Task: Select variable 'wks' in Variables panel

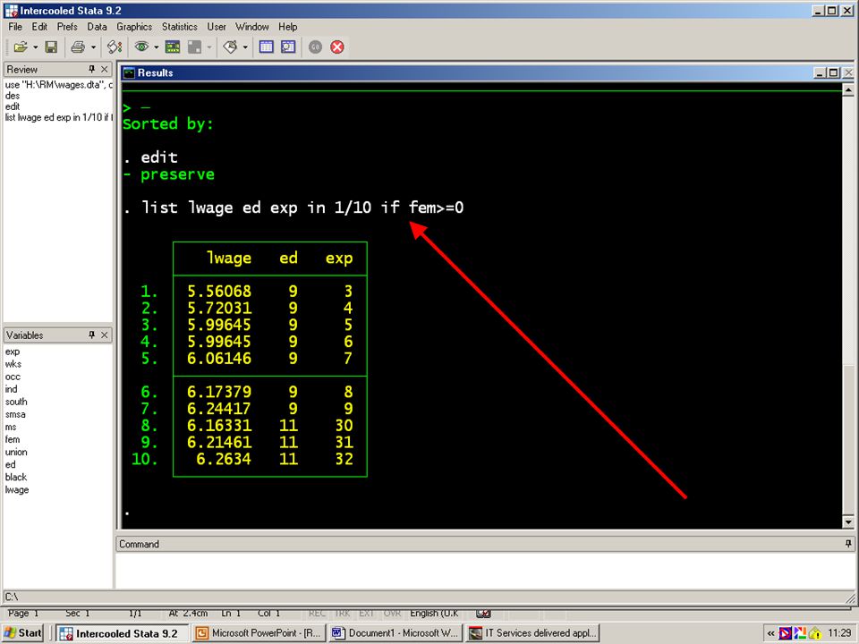Action: (13, 364)
